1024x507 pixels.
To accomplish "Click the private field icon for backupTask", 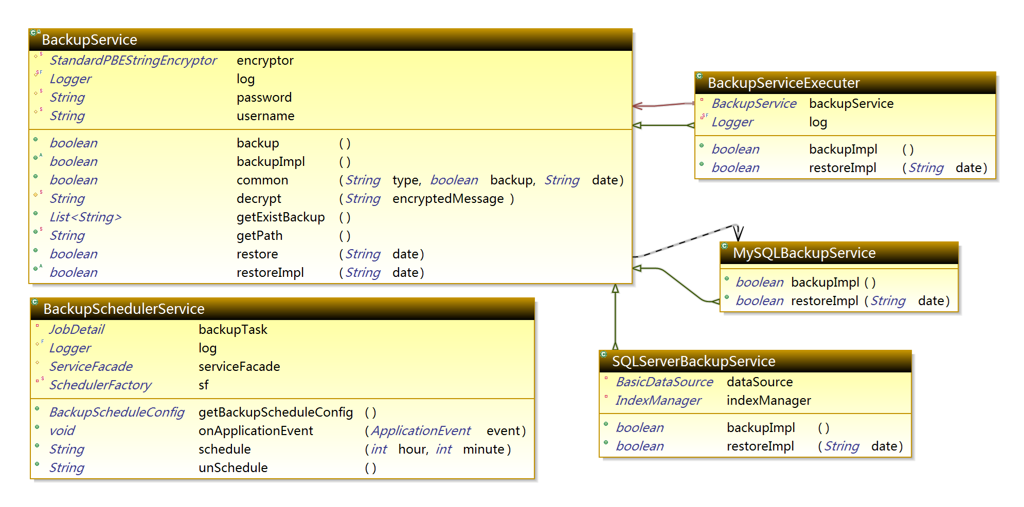I will [37, 326].
